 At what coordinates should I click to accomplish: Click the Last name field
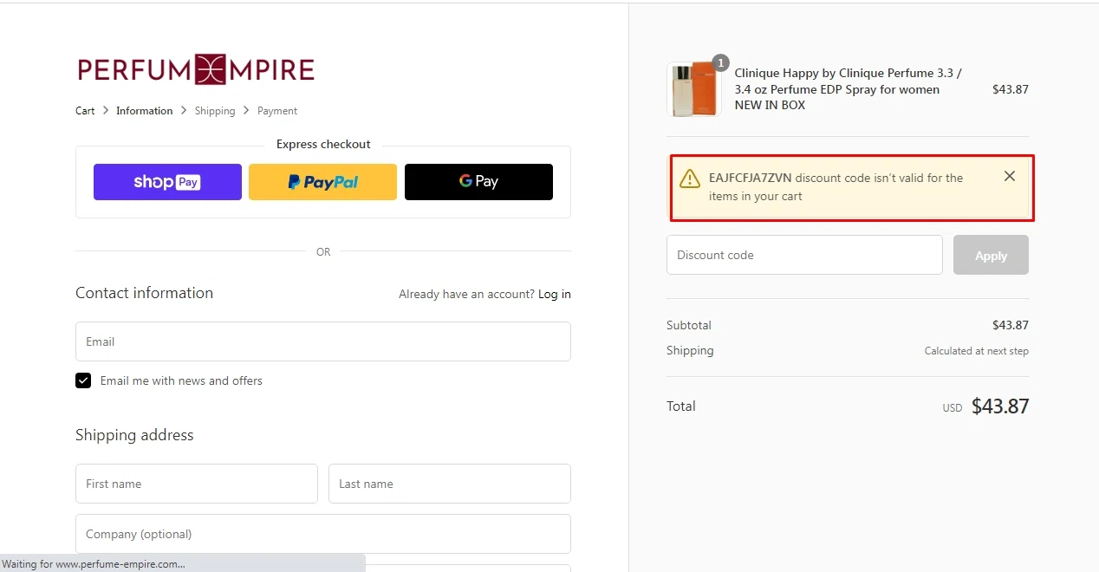(450, 484)
